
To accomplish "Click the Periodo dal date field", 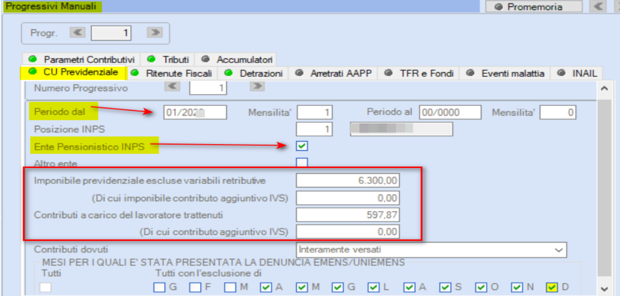I will tap(195, 112).
